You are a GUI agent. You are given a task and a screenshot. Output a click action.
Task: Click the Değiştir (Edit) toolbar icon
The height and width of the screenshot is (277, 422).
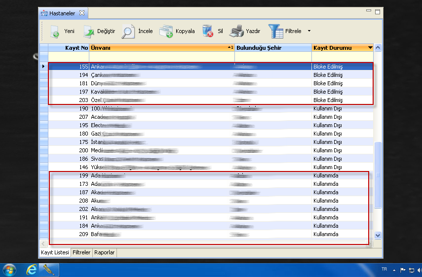point(89,32)
